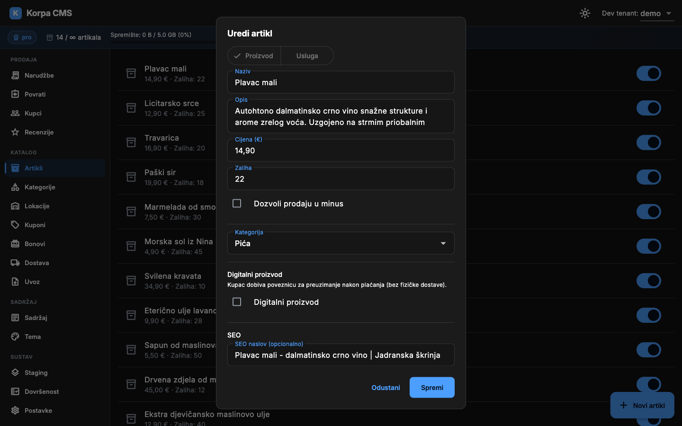This screenshot has width=682, height=426.
Task: Check the Dozvoli prodaju u minus checkbox
Action: [x=237, y=204]
